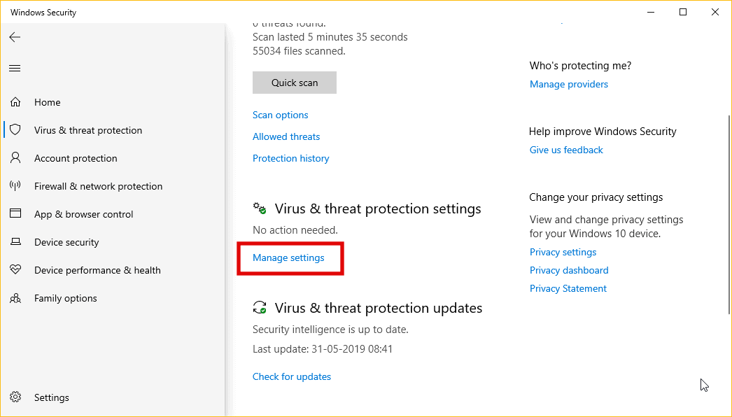Open the Privacy dashboard
Viewport: 732px width, 417px height.
coord(569,269)
